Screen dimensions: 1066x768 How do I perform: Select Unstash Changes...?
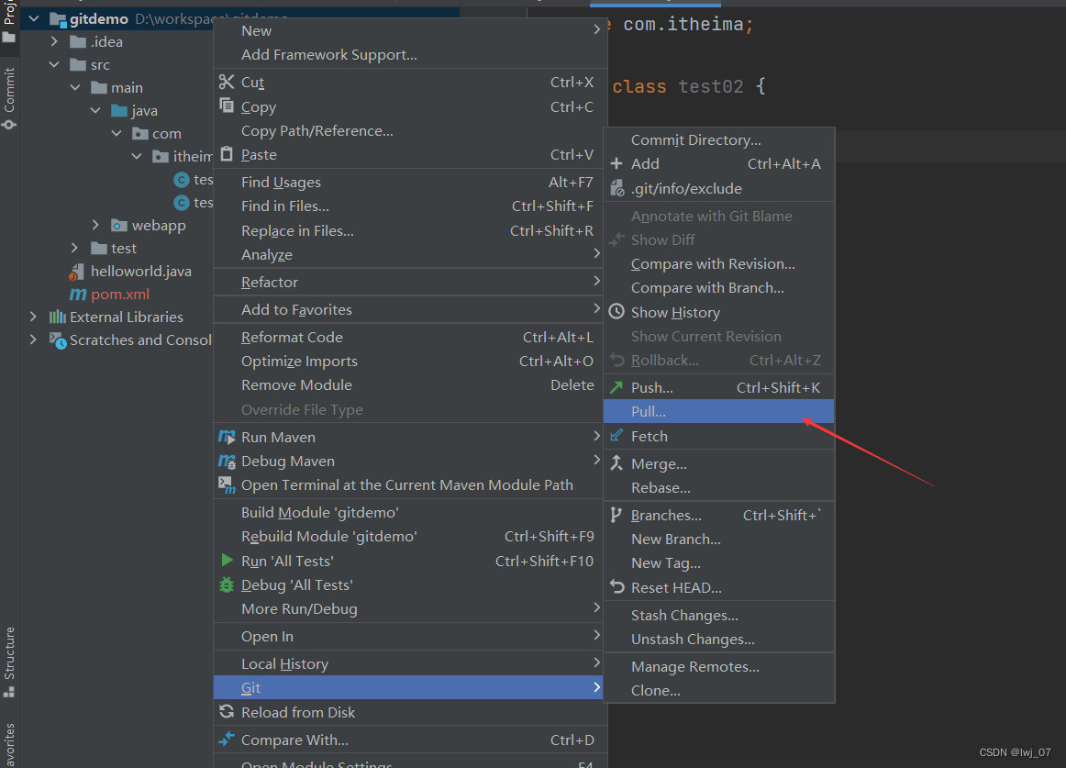pyautogui.click(x=718, y=639)
